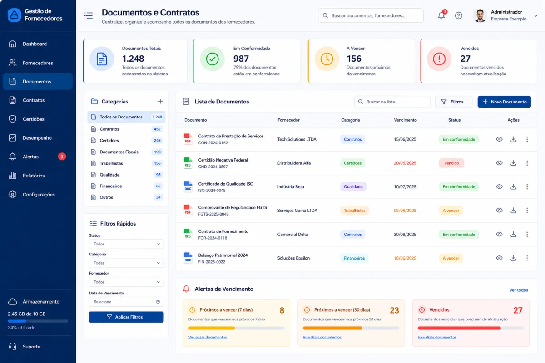Open Fornecedores in the sidebar

tap(38, 63)
